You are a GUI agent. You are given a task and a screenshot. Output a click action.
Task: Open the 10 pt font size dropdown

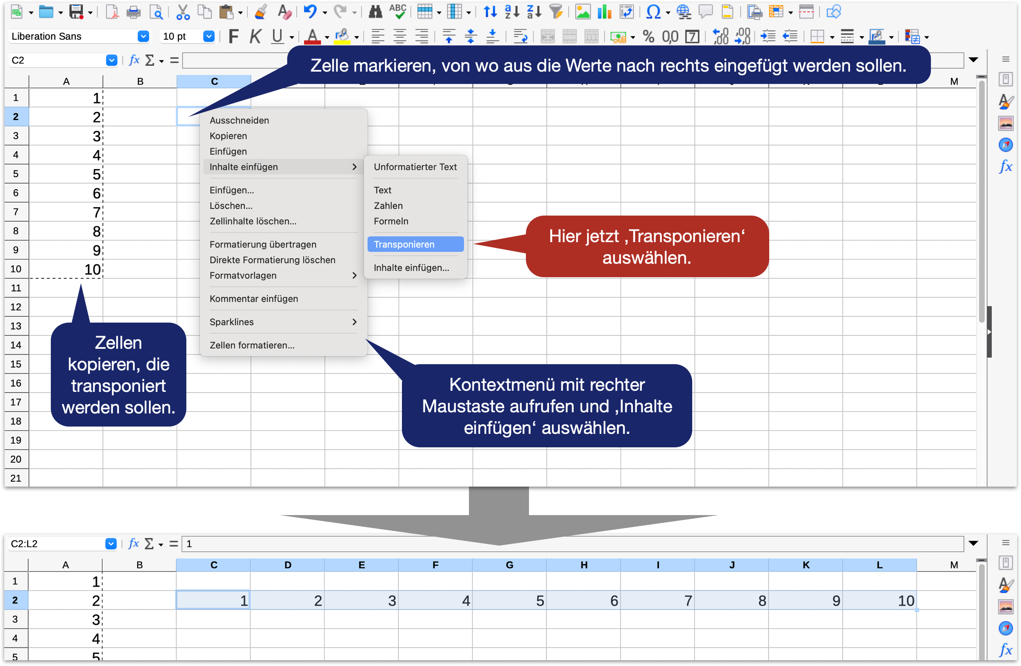tap(209, 37)
